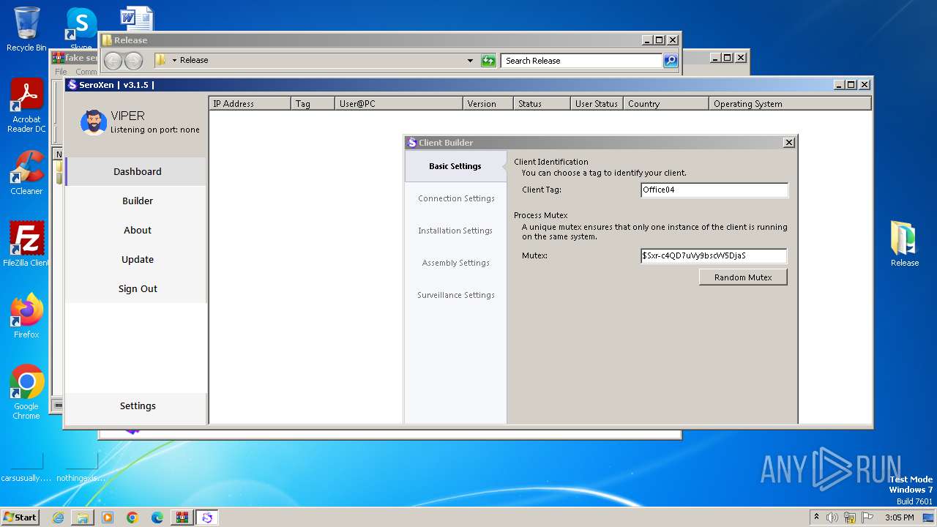Click the taskbar clock showing 3:05 PM
Screen dimensions: 937x527
(899, 517)
